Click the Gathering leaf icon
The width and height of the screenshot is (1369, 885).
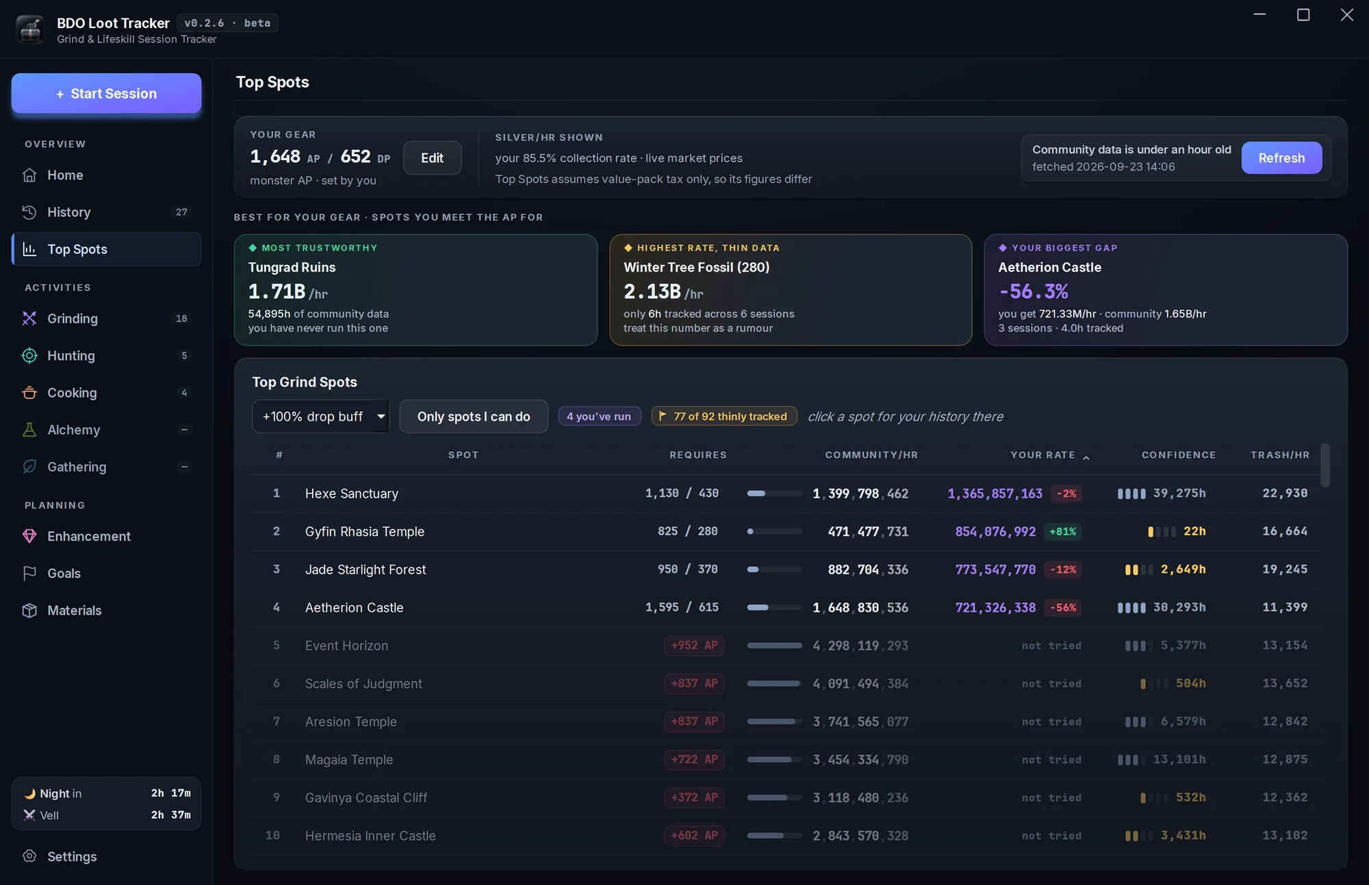pos(29,467)
